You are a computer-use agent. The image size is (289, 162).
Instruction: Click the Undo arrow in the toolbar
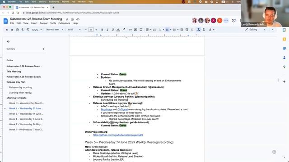[7, 30]
